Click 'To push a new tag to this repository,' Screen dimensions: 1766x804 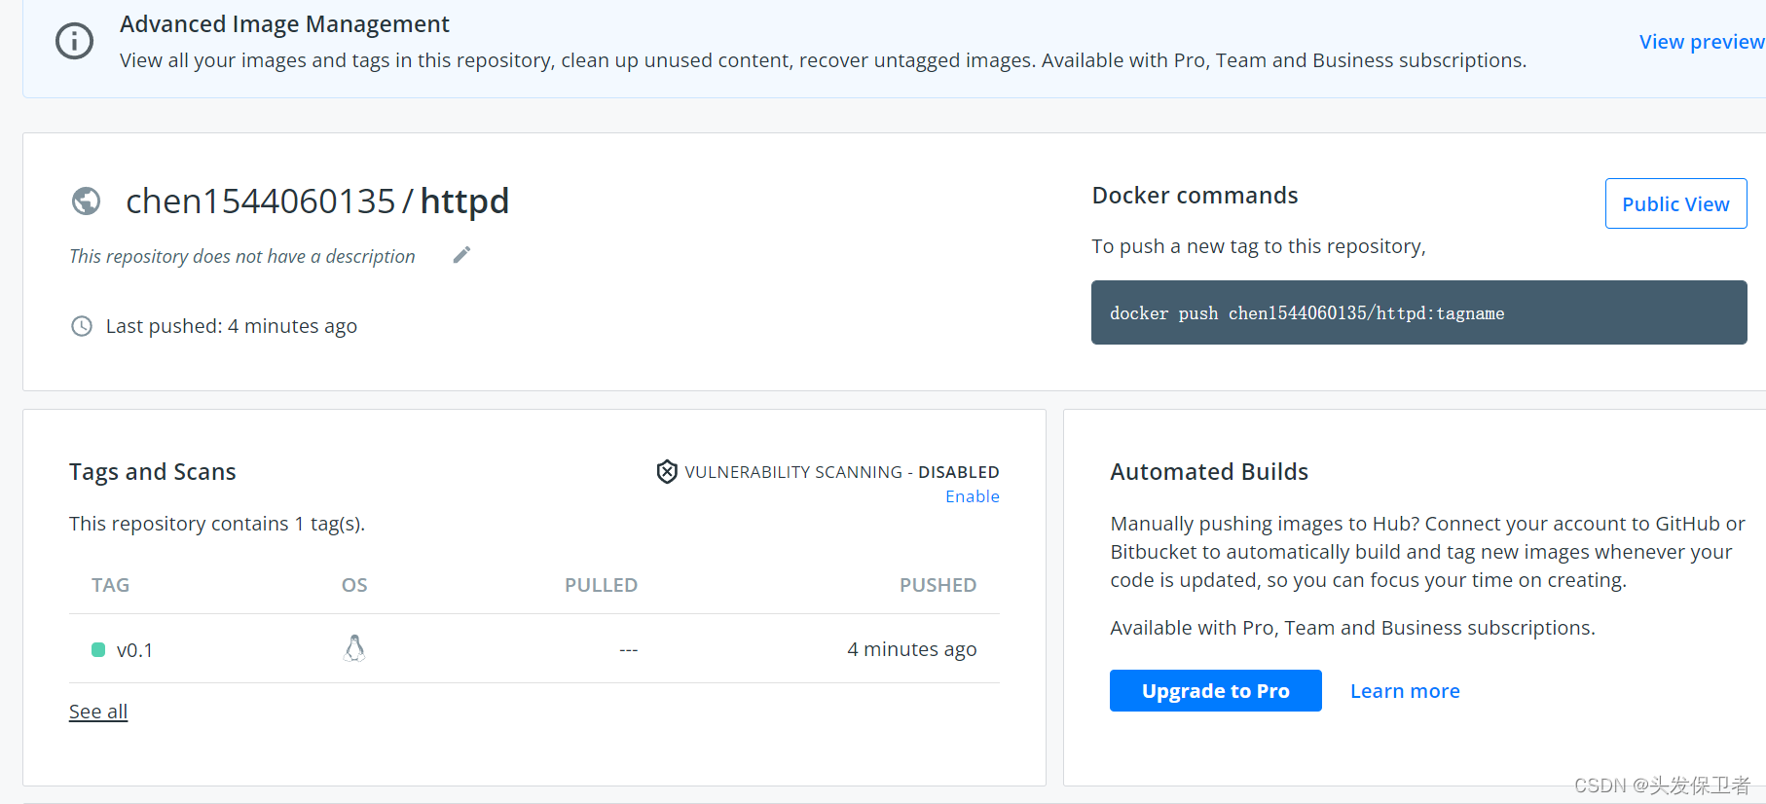[1259, 246]
